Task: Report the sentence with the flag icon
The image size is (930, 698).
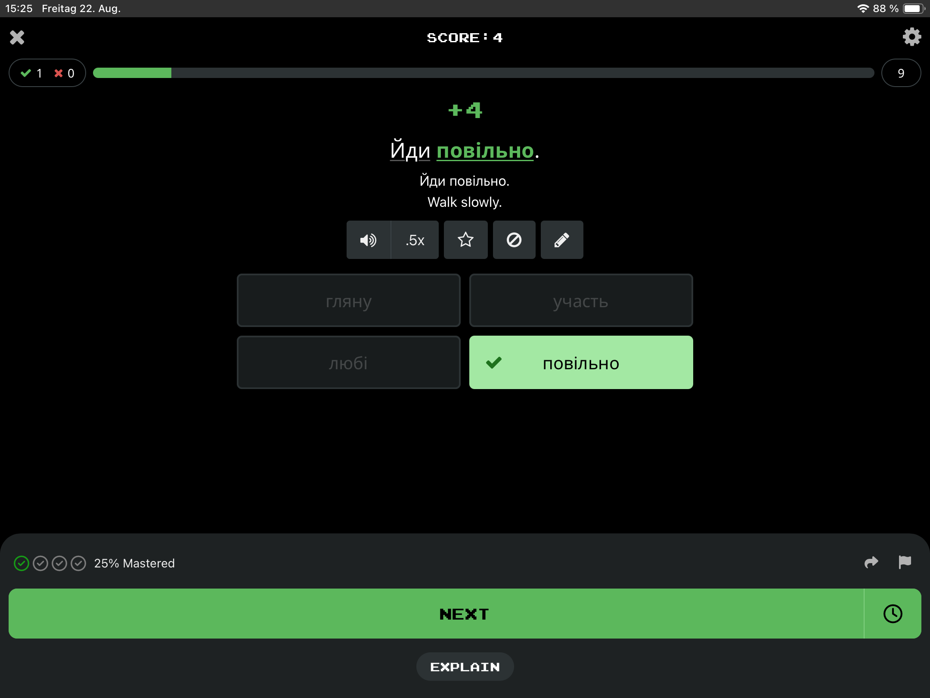Action: (905, 562)
